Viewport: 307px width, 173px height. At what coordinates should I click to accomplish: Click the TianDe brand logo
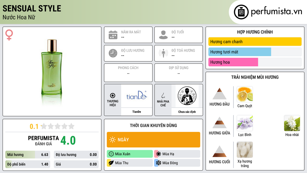point(136,96)
